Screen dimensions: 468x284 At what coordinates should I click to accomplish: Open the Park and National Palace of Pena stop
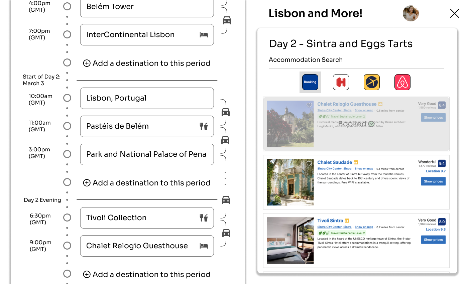tap(147, 154)
